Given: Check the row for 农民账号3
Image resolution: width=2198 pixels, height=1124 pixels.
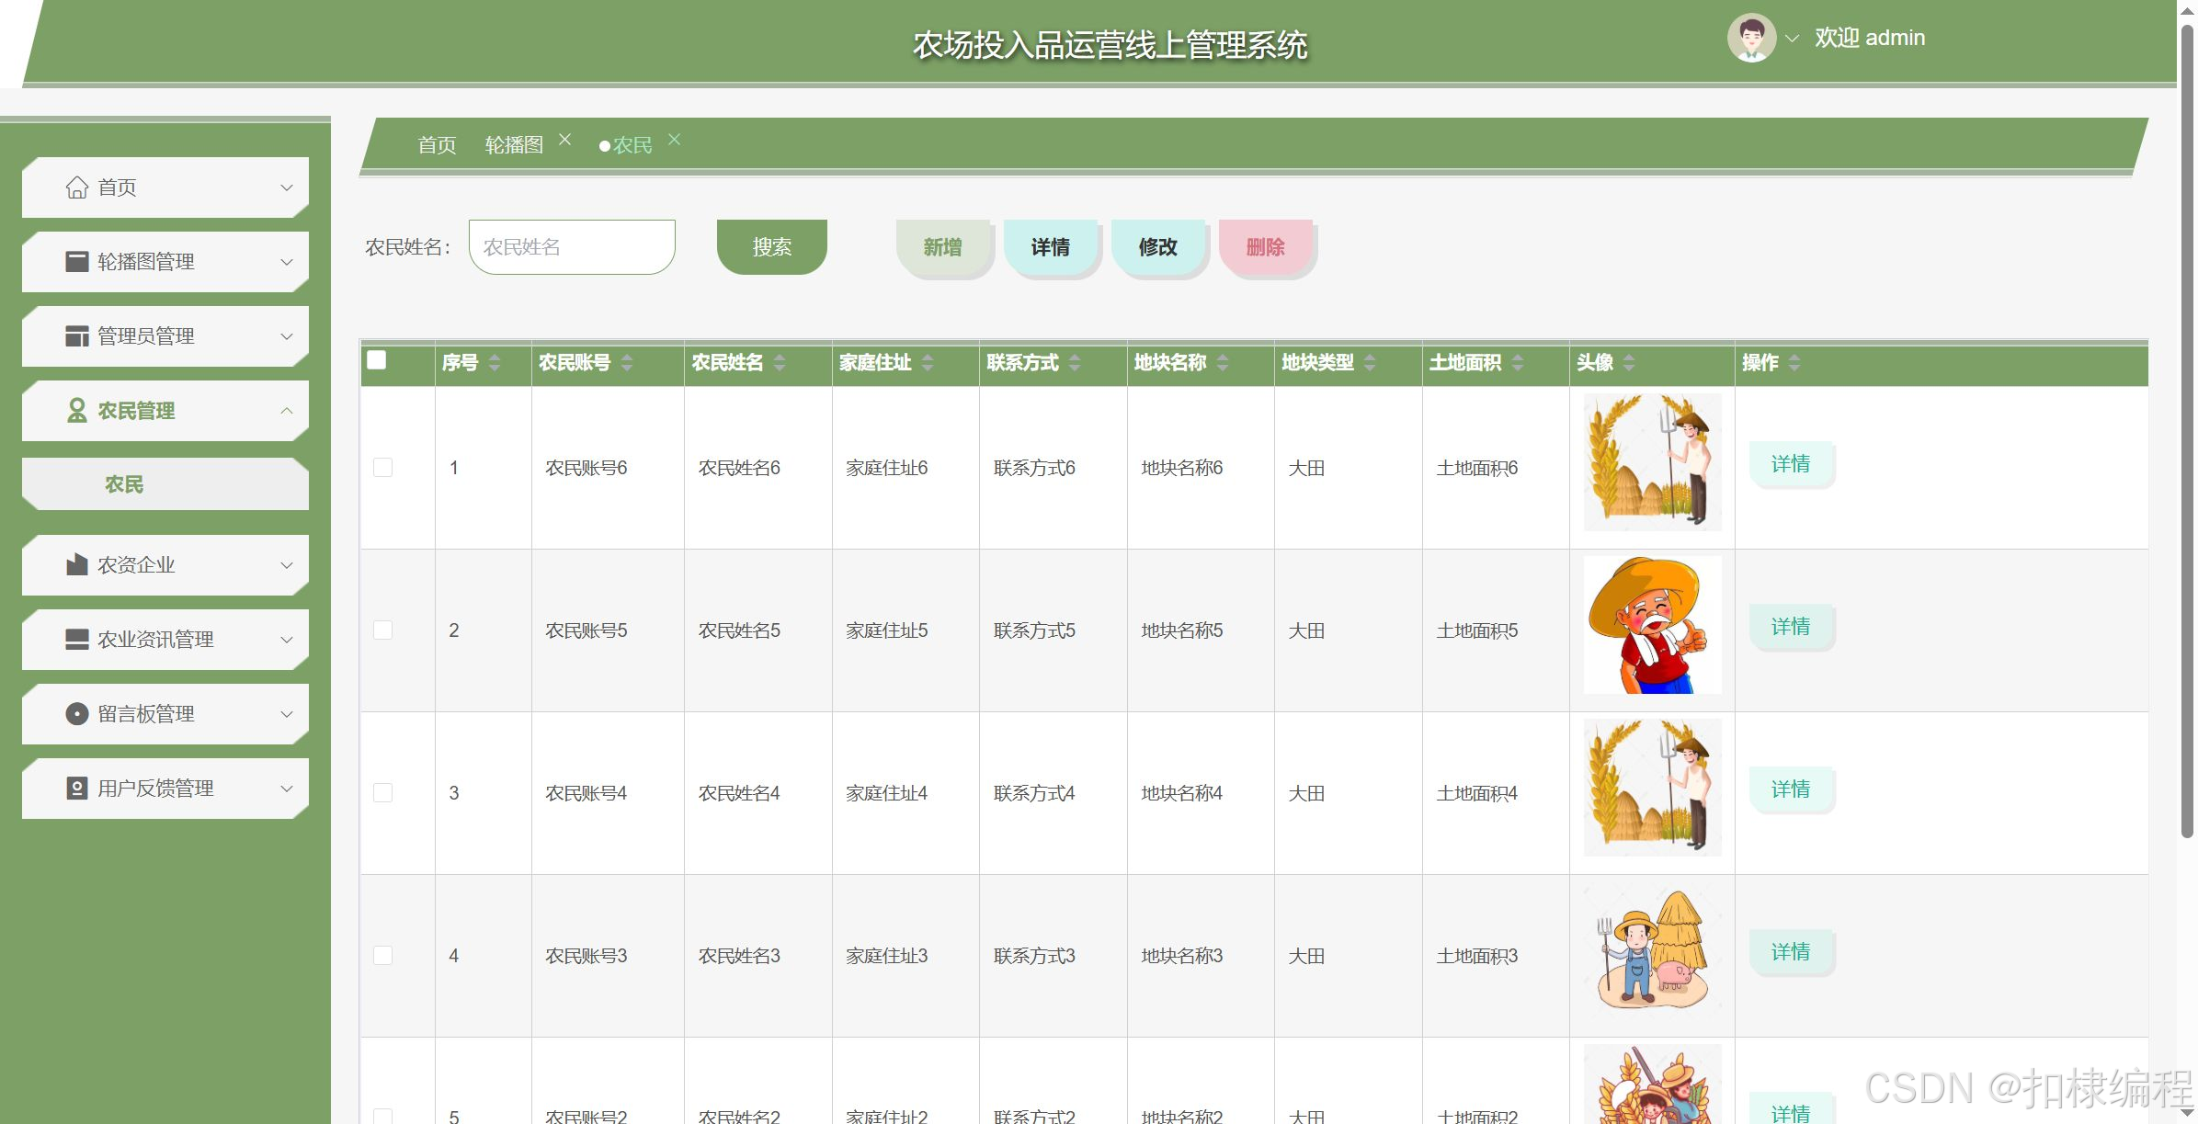Looking at the screenshot, I should click(383, 956).
